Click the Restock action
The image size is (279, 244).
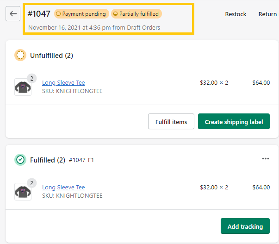236,14
